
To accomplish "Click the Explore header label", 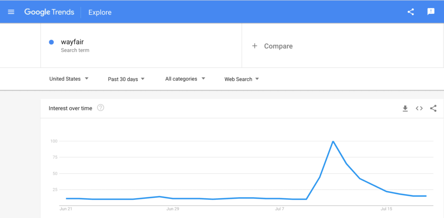I will [x=100, y=13].
